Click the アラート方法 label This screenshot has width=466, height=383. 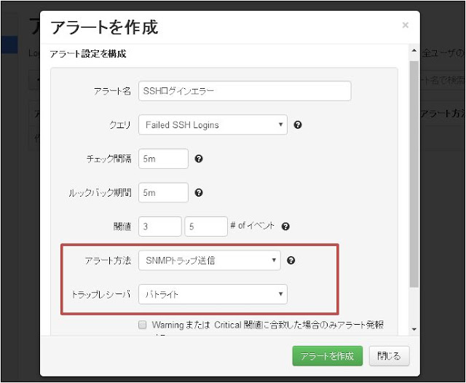tap(108, 261)
